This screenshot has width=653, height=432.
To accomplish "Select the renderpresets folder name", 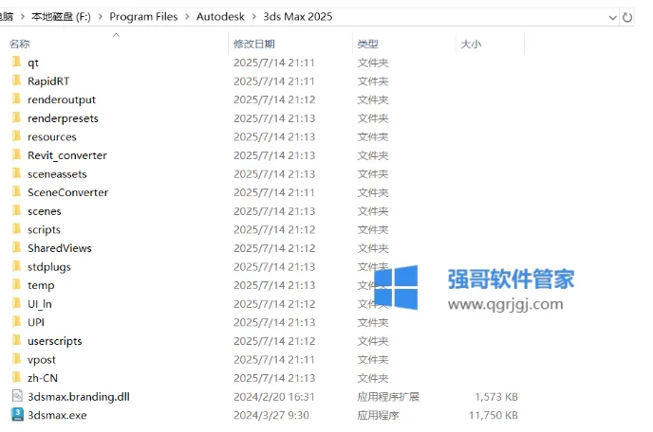I will point(63,118).
